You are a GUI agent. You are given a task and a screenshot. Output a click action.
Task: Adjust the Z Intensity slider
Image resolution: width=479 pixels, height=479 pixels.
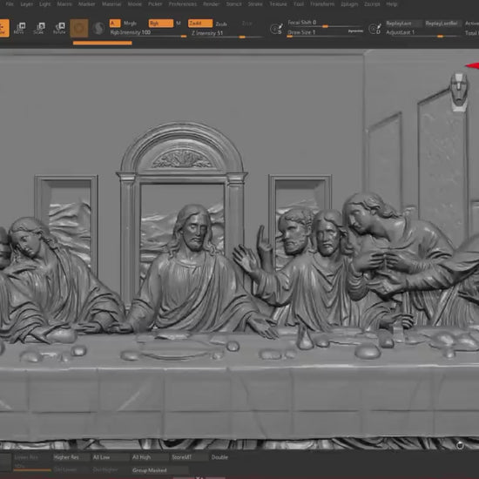pyautogui.click(x=226, y=34)
